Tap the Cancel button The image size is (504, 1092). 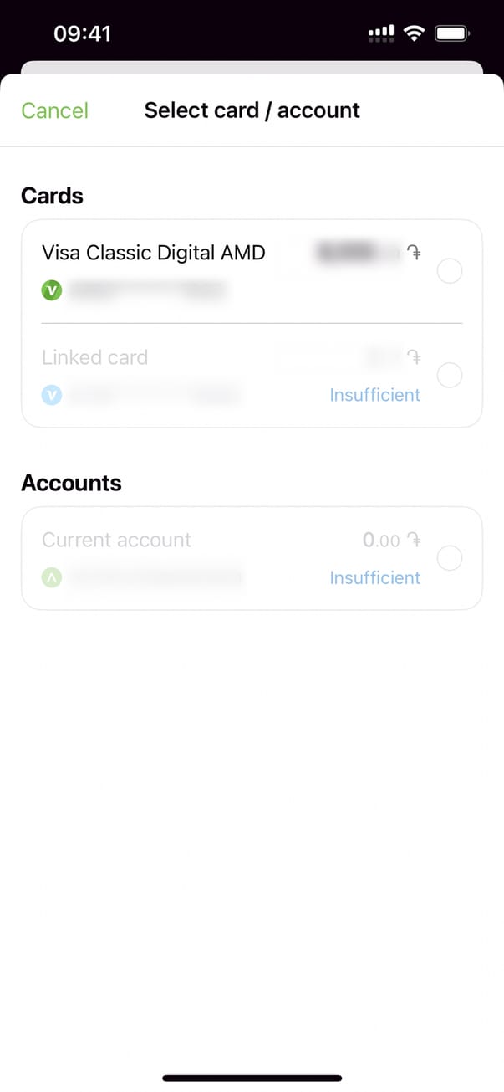tap(54, 110)
